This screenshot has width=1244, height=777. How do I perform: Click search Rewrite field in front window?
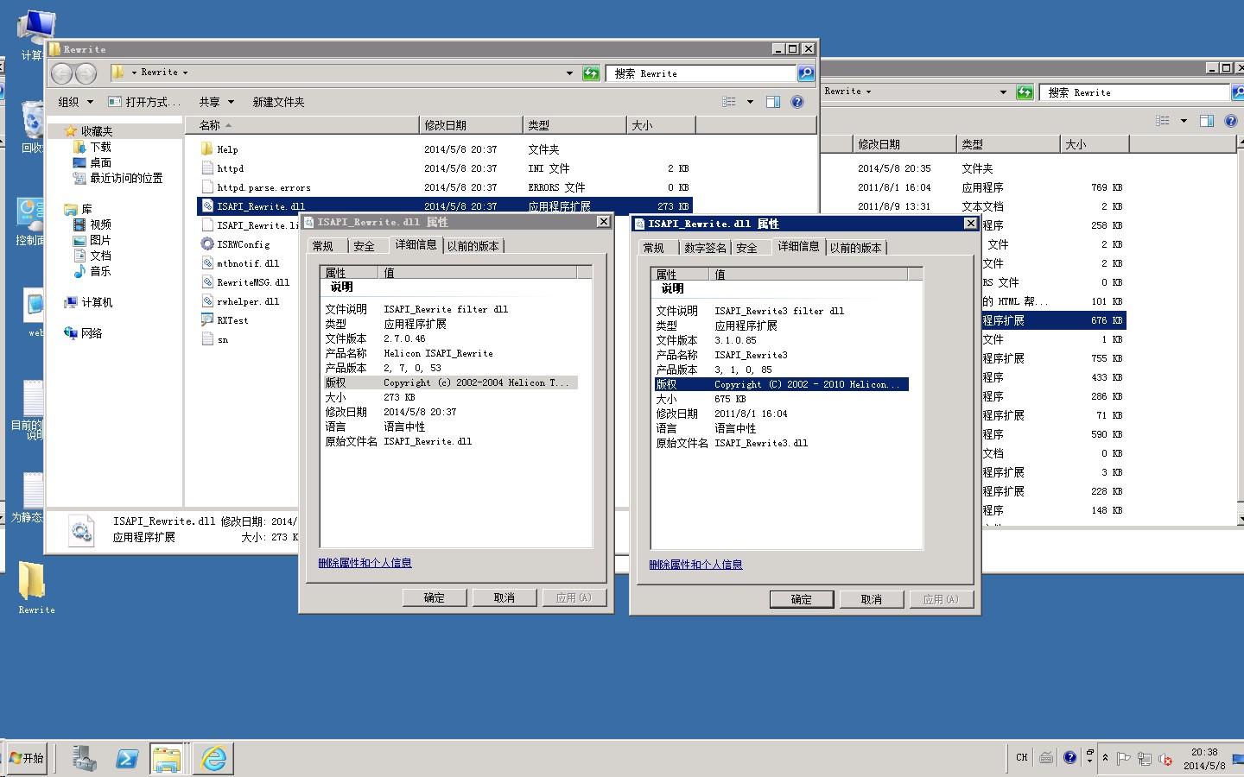(701, 73)
